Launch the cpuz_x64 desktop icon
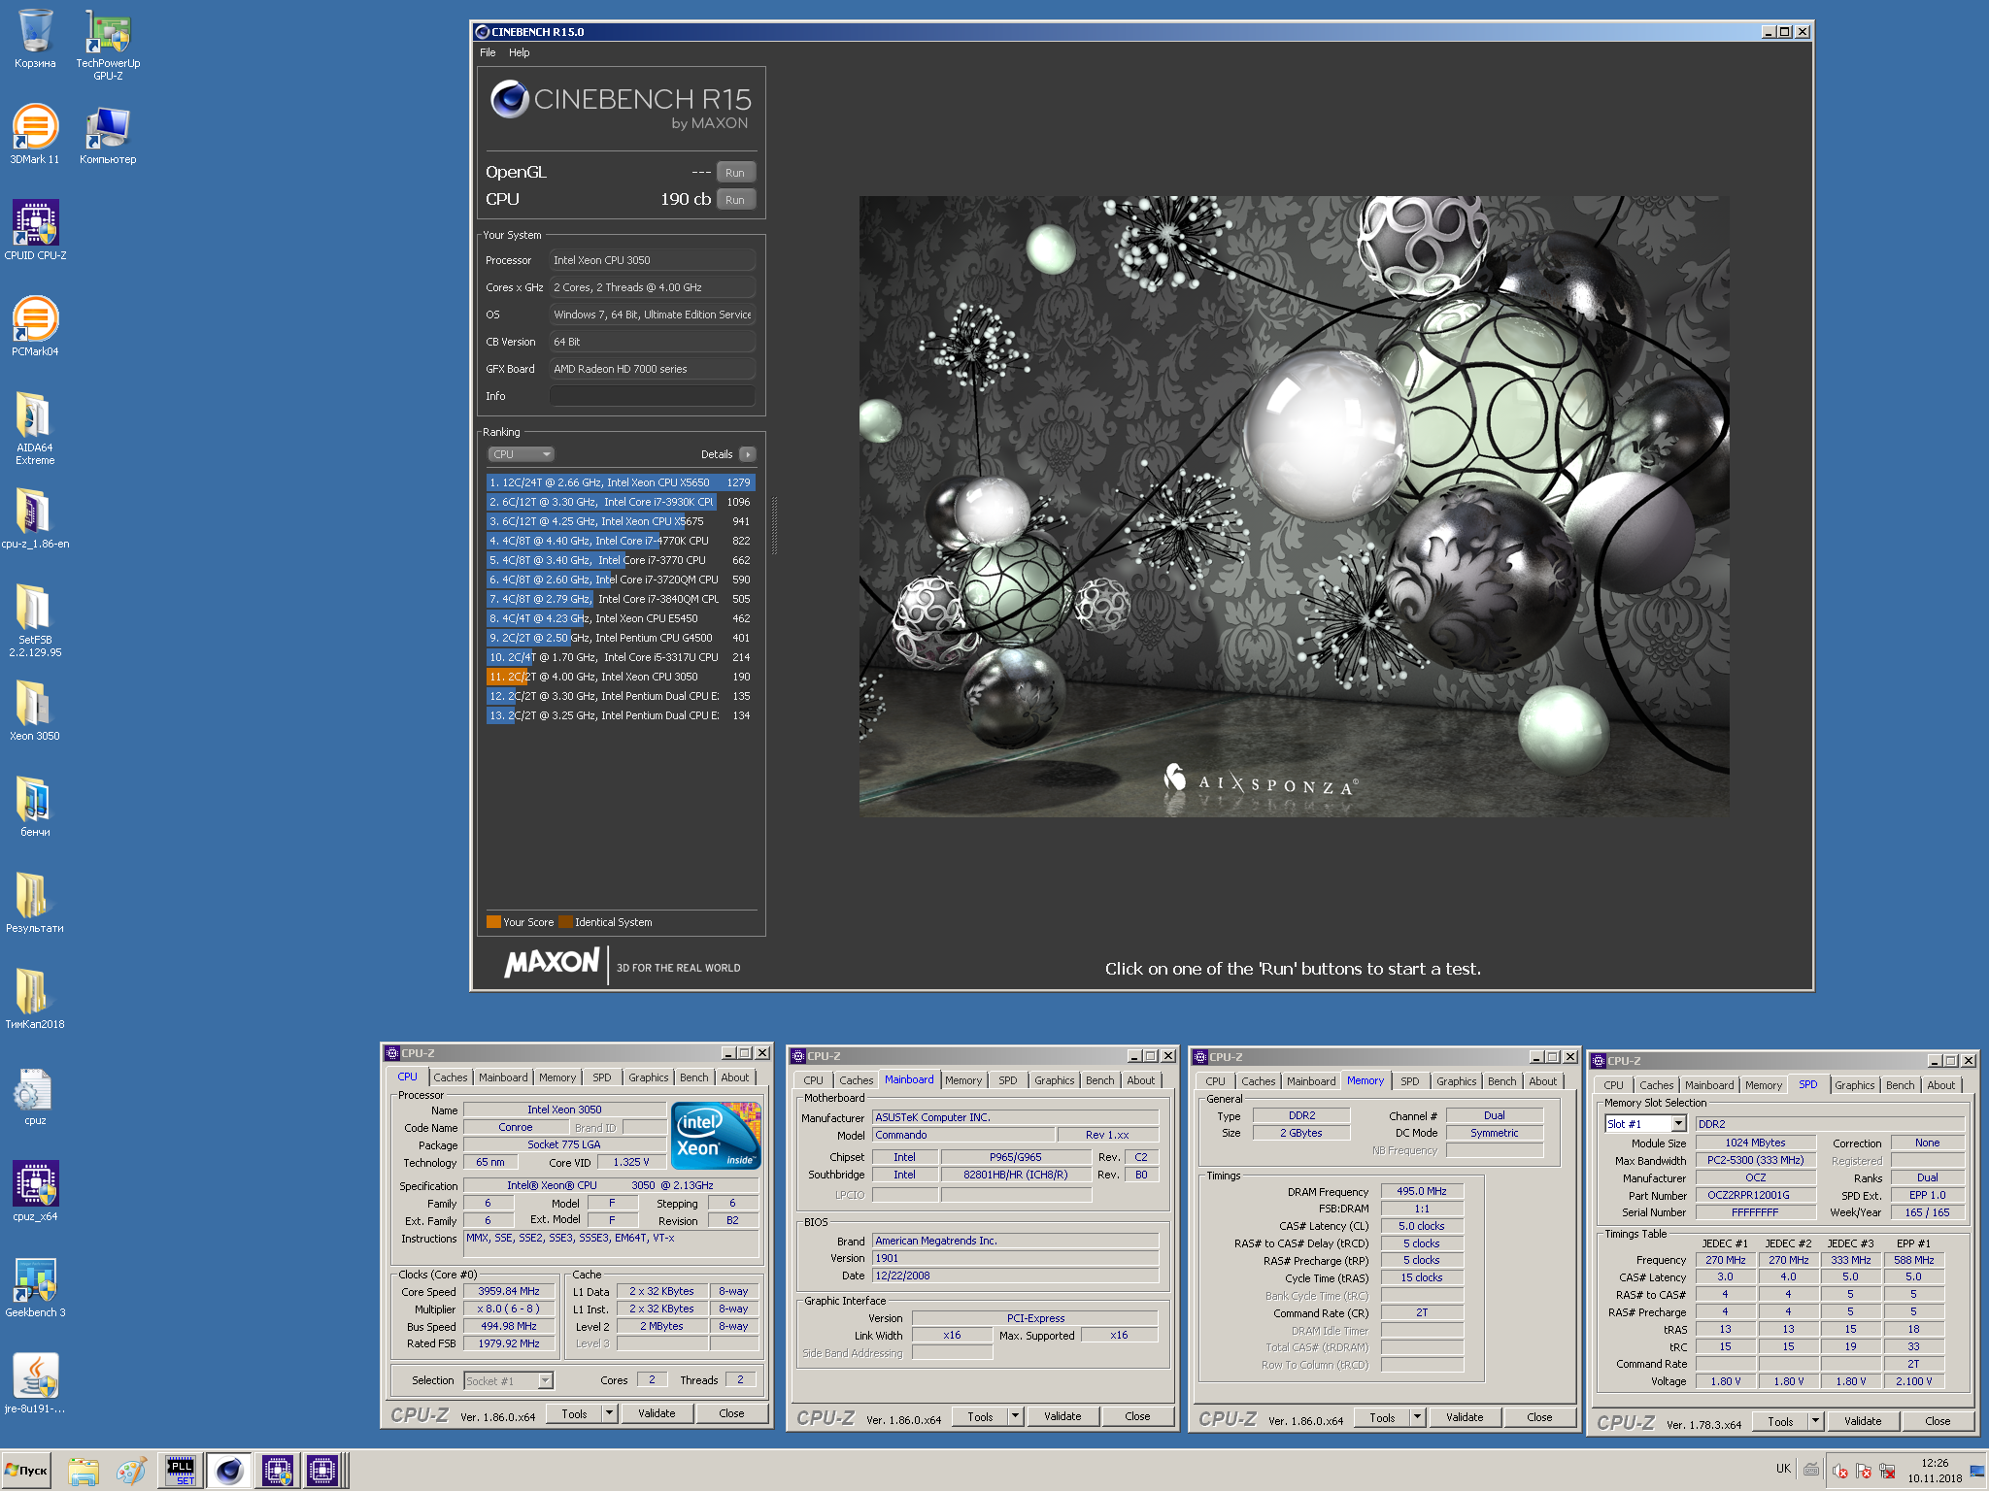 click(35, 1191)
